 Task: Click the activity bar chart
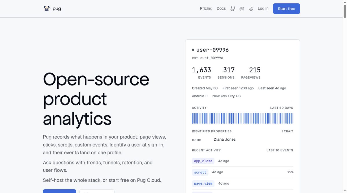pos(243,118)
